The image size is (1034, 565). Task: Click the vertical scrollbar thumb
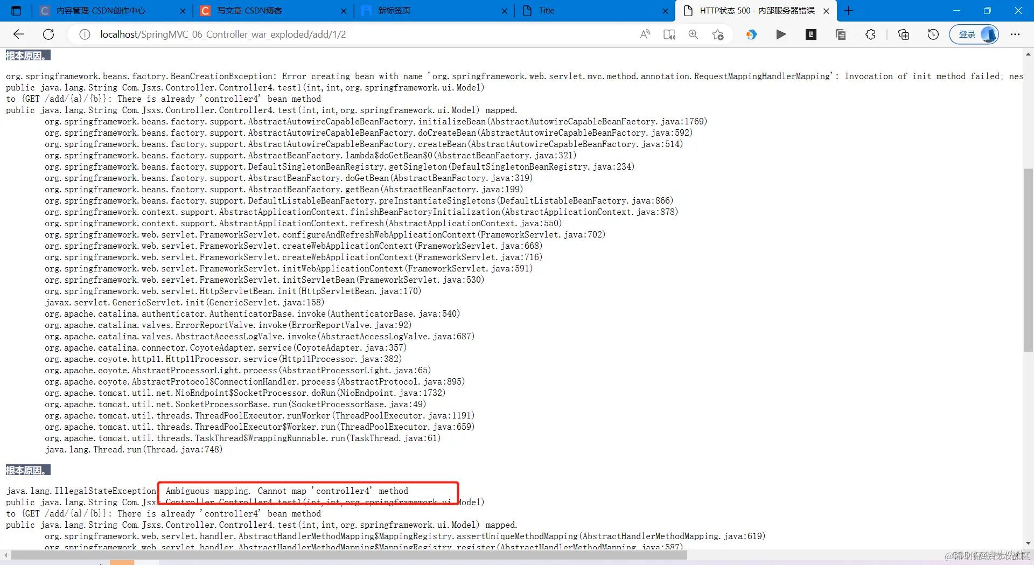pyautogui.click(x=1028, y=260)
